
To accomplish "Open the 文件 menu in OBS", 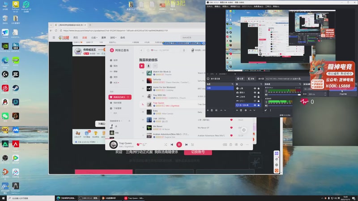I will 209,6.
